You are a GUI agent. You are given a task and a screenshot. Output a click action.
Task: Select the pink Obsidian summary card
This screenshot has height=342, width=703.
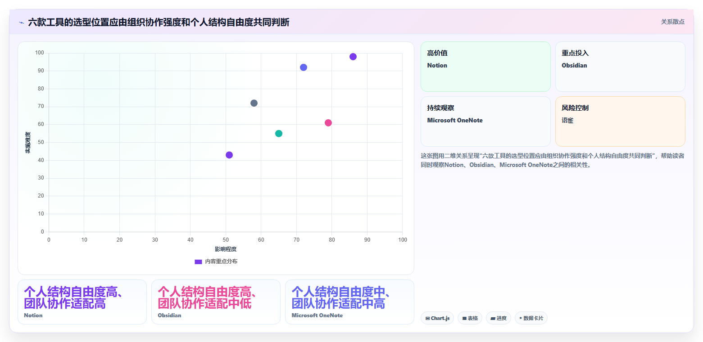point(216,302)
